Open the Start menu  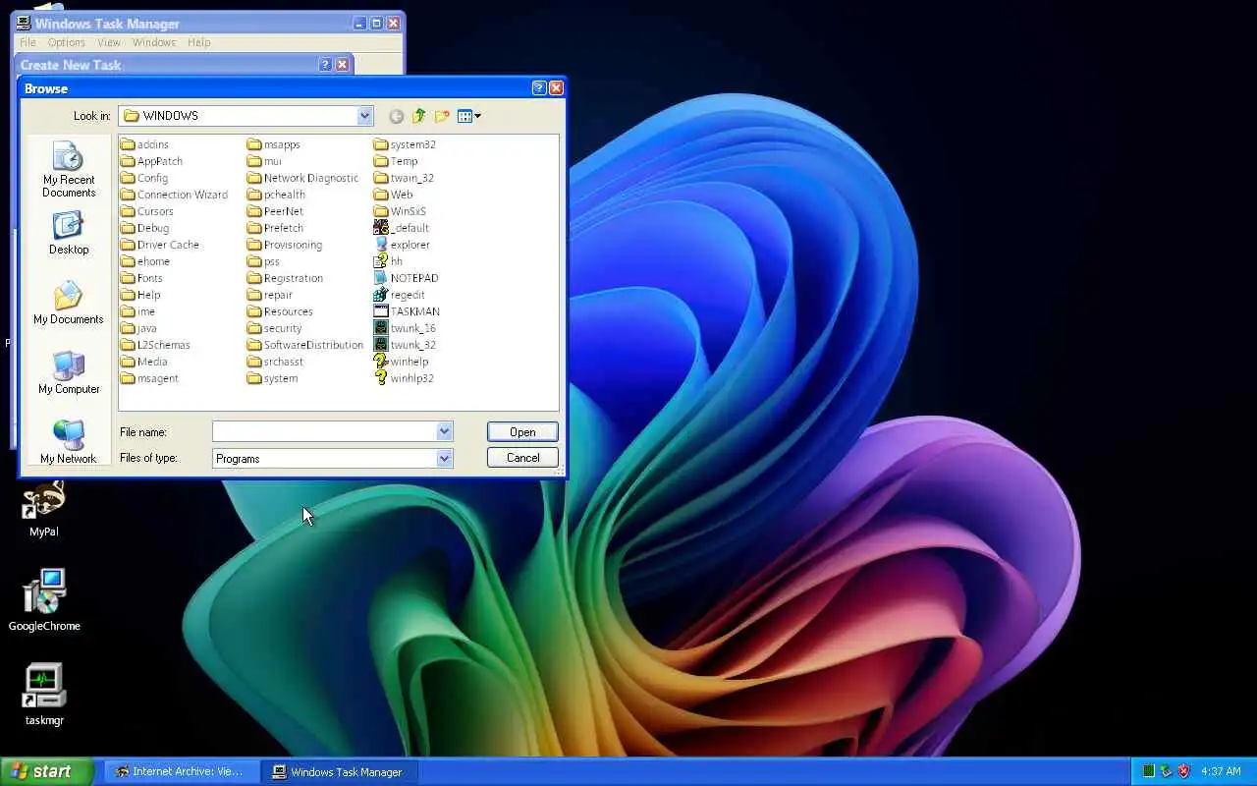pos(47,771)
